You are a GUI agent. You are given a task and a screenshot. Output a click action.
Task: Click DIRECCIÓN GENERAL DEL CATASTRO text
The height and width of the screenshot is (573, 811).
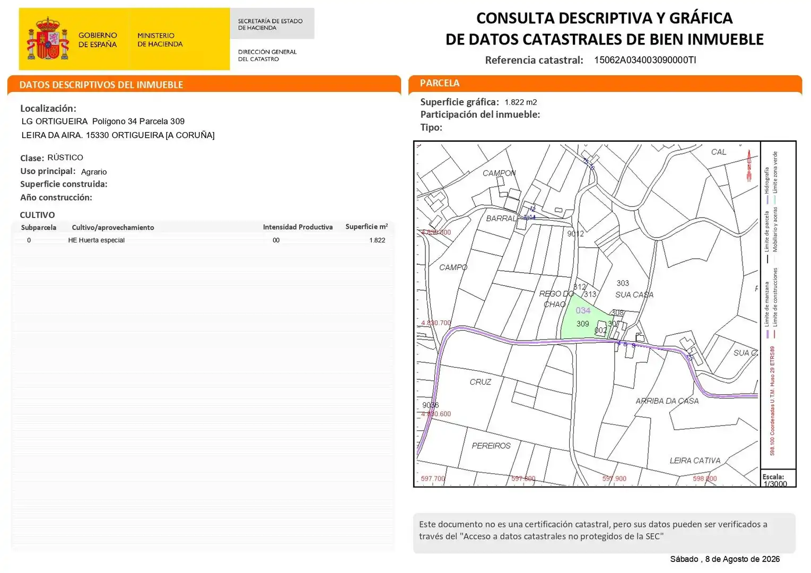tap(267, 55)
